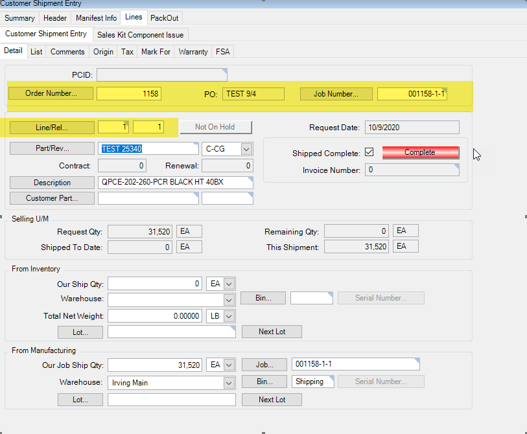Open the FSA tab
Screen dimensions: 527x434
coord(223,52)
